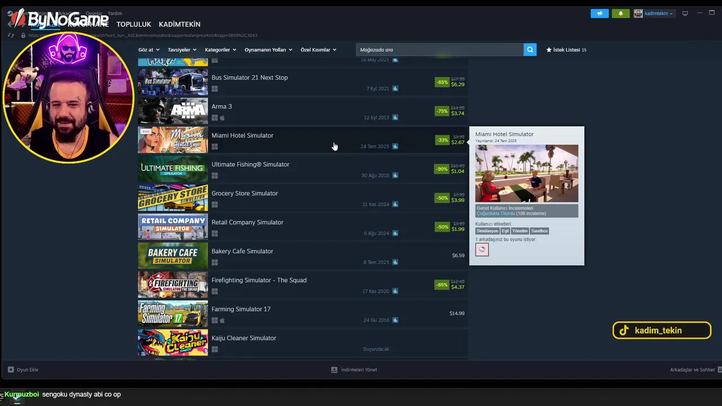The width and height of the screenshot is (722, 406).
Task: Expand the Kategoriler dropdown
Action: [221, 50]
